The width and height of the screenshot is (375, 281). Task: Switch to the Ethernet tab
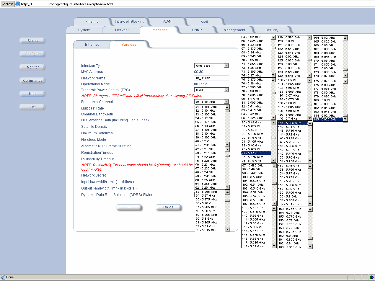click(x=92, y=45)
